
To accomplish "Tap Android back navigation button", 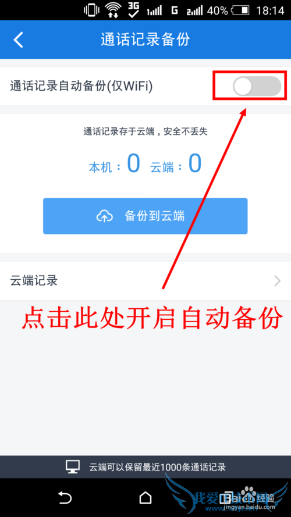I will click(x=65, y=497).
